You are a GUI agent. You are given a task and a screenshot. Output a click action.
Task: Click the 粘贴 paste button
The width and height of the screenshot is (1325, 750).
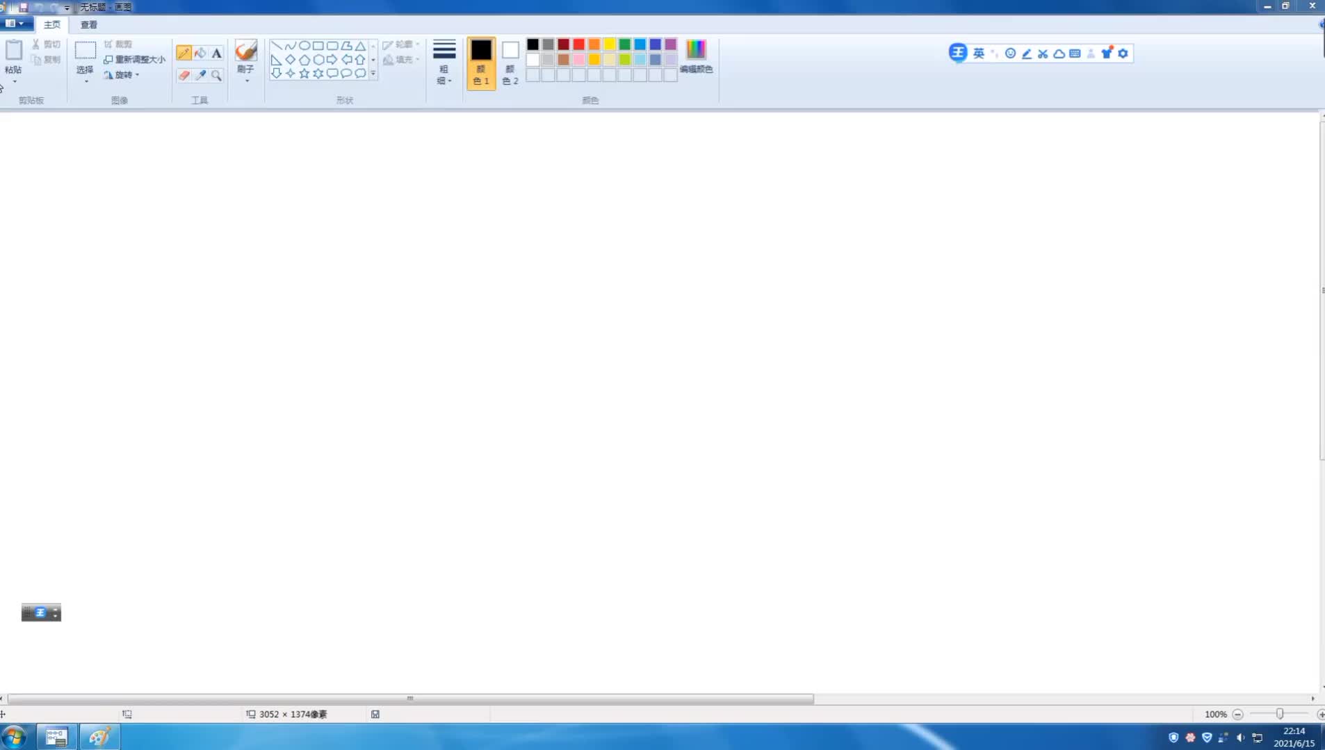tap(14, 57)
